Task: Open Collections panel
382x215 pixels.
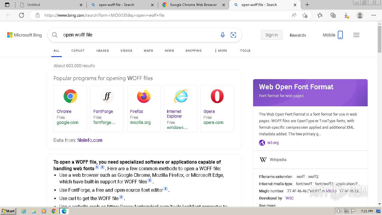Action: tap(333, 15)
